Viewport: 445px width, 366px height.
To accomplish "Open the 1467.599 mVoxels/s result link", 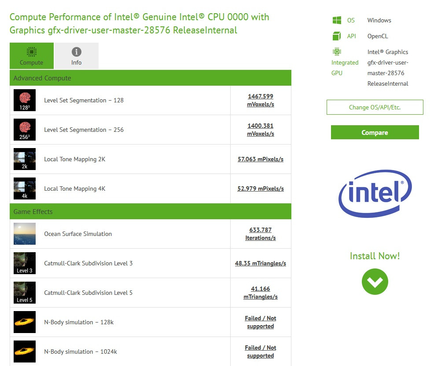I will (x=261, y=100).
